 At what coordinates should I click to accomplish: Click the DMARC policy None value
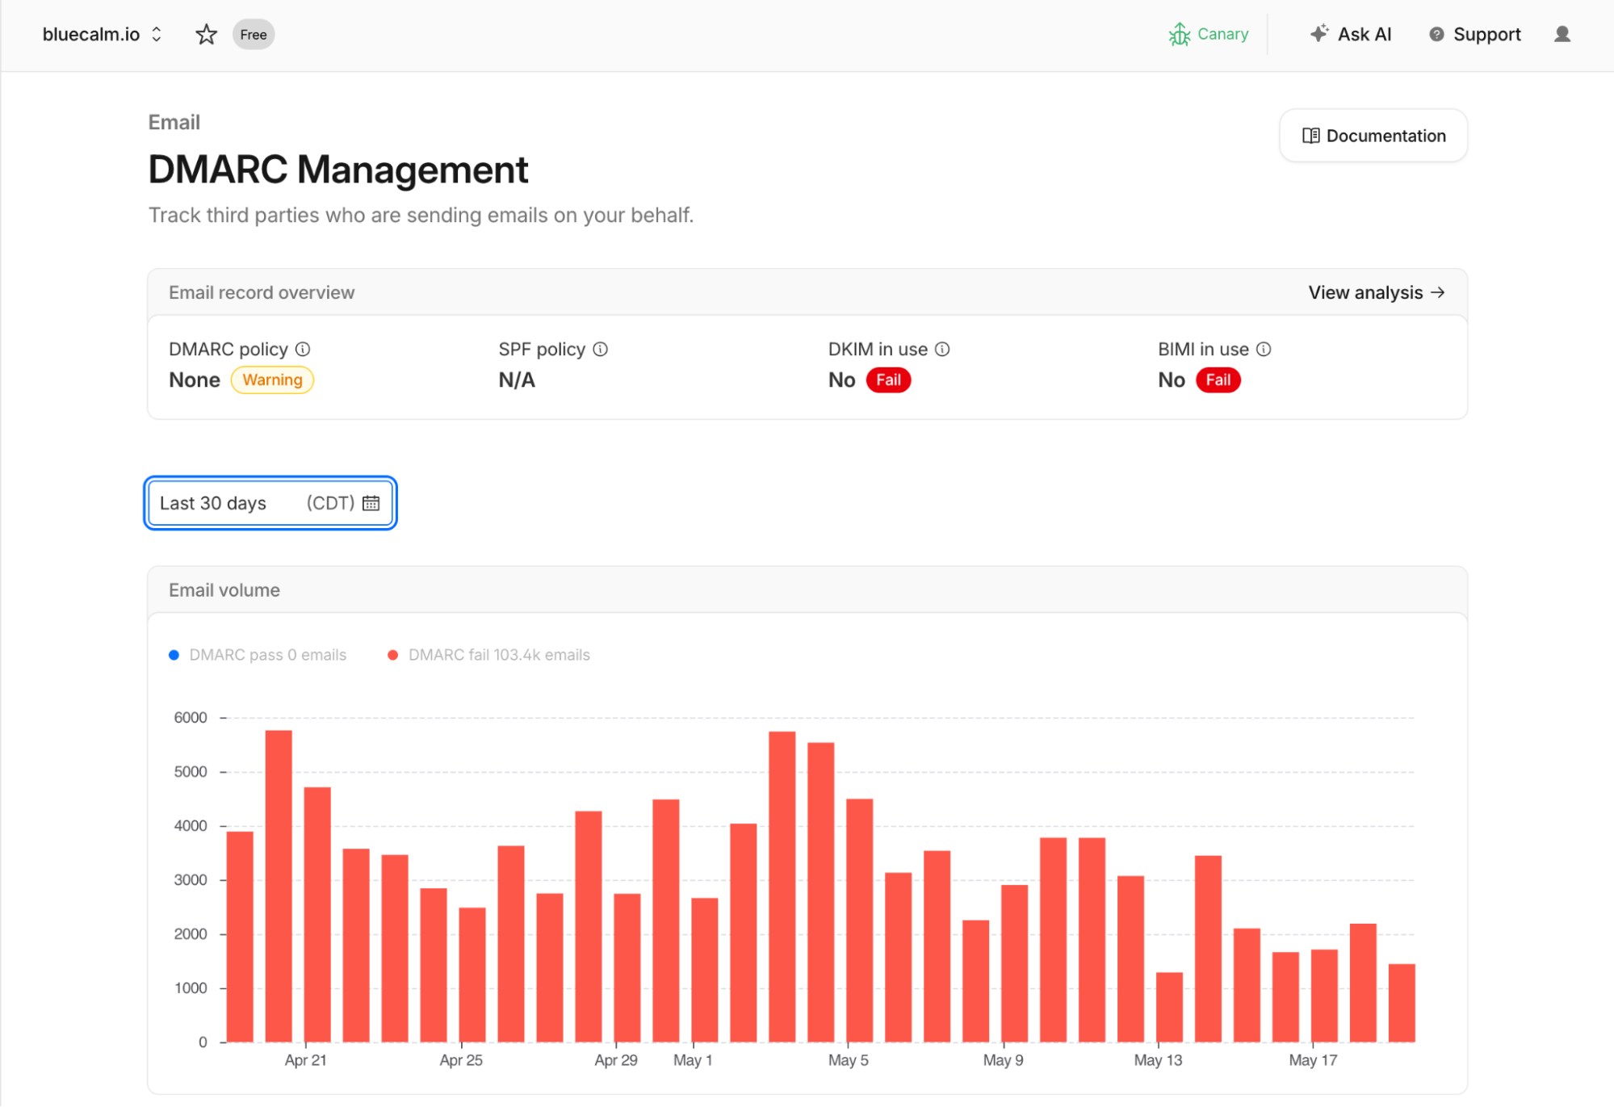point(195,379)
